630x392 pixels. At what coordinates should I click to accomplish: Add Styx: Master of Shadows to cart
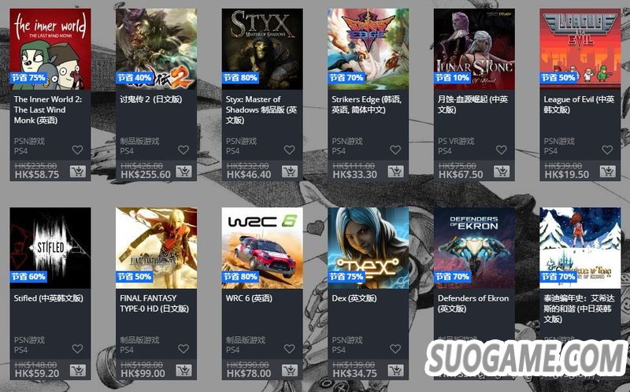point(290,172)
